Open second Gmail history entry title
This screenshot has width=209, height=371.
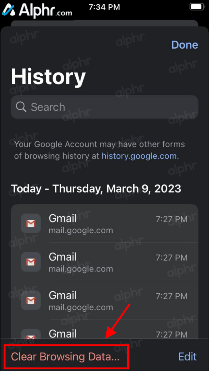point(62,257)
